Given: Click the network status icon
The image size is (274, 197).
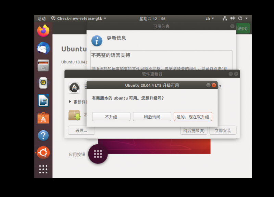Looking at the screenshot, I should coord(225,18).
